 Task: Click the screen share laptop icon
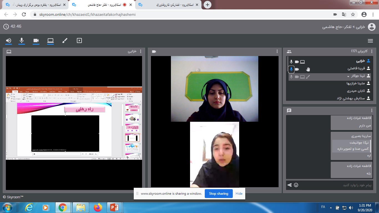pos(50,41)
